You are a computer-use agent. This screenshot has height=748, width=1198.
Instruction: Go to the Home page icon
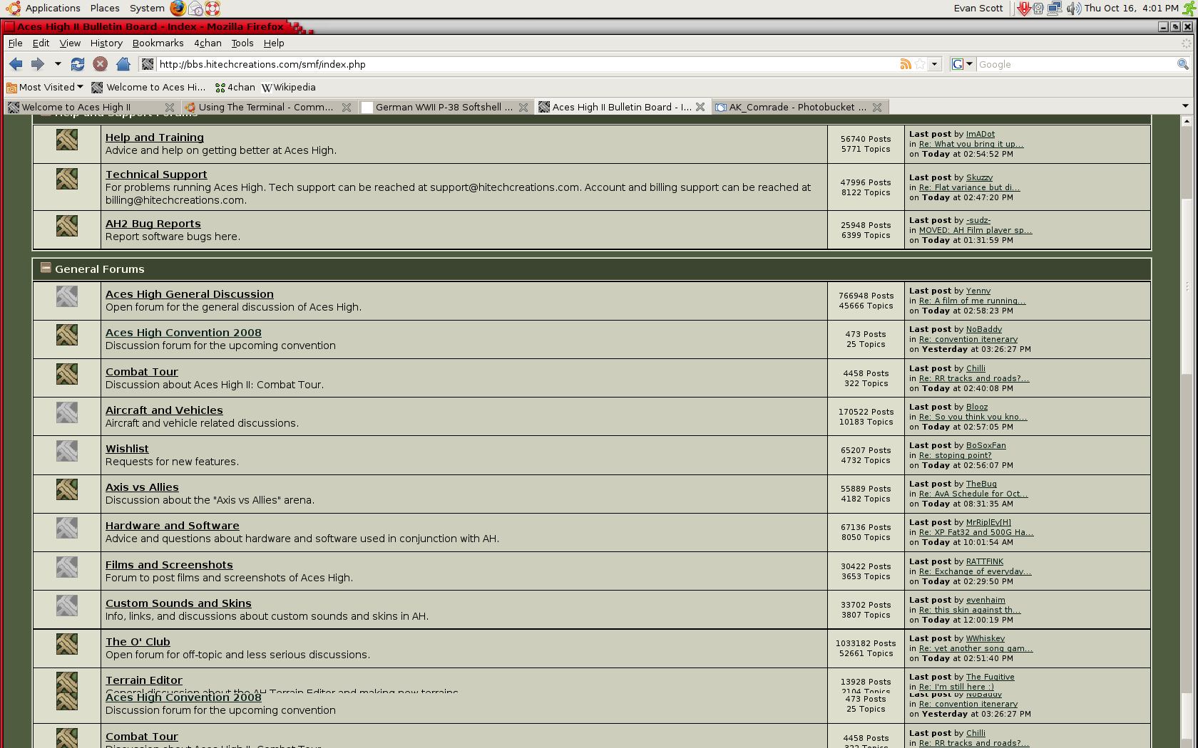123,64
